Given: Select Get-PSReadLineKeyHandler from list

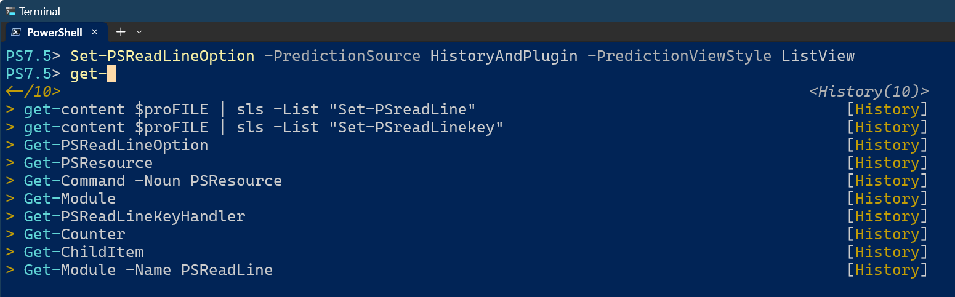Looking at the screenshot, I should pos(134,216).
